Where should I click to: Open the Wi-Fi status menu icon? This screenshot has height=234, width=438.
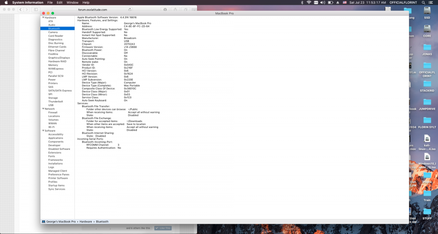309,3
